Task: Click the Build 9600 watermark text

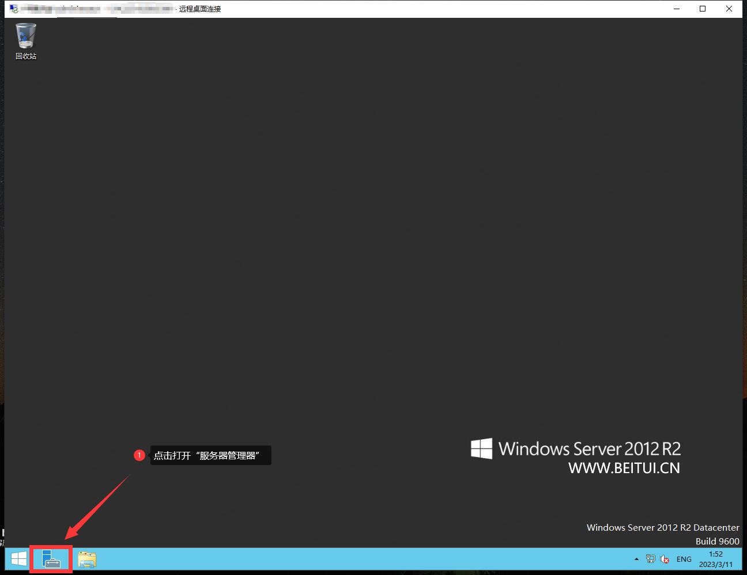Action: 717,541
